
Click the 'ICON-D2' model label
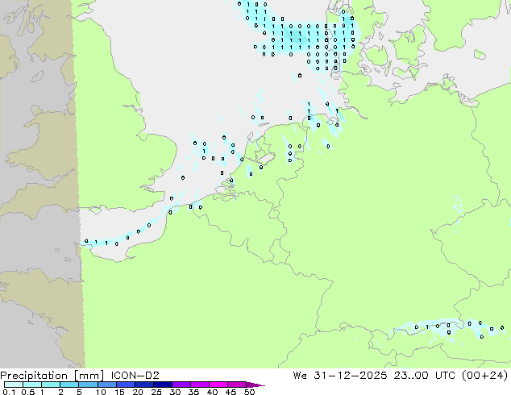coord(135,376)
